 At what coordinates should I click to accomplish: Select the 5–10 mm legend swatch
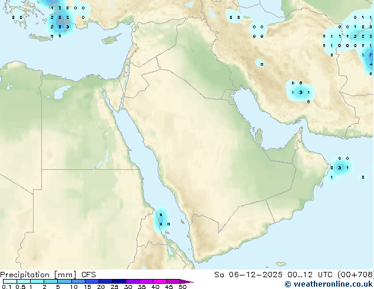click(x=64, y=281)
